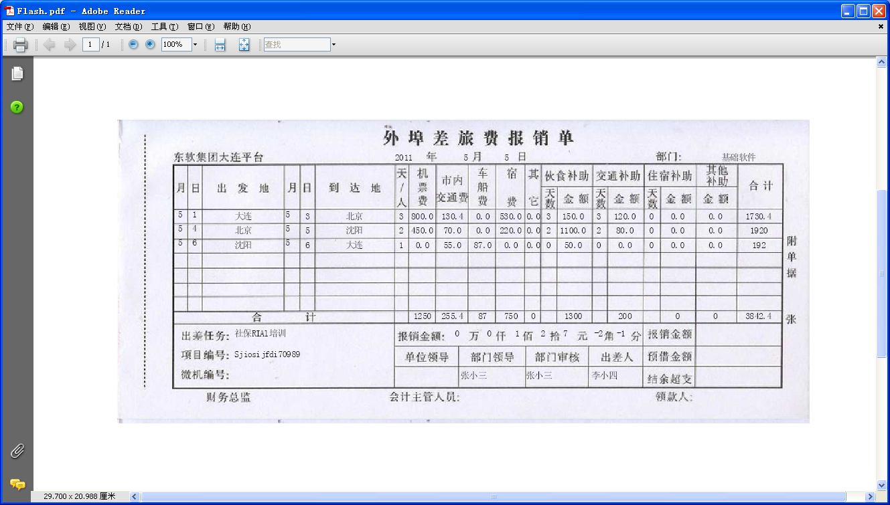Click the text 东软集团大连平台

[x=219, y=158]
